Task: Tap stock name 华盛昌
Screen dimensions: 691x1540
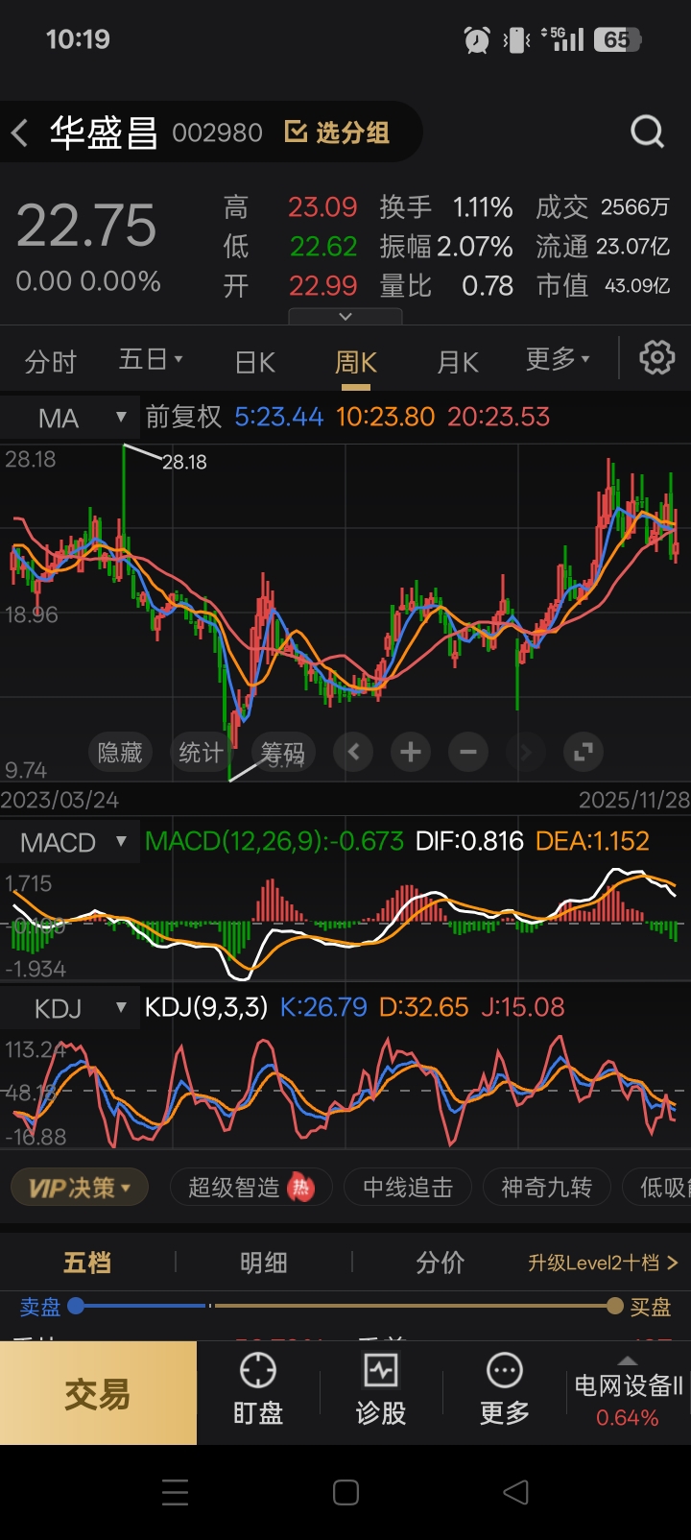Action: tap(104, 132)
